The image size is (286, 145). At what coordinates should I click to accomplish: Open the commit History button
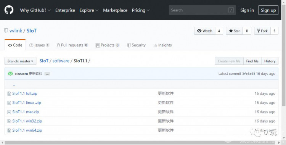coord(270,61)
